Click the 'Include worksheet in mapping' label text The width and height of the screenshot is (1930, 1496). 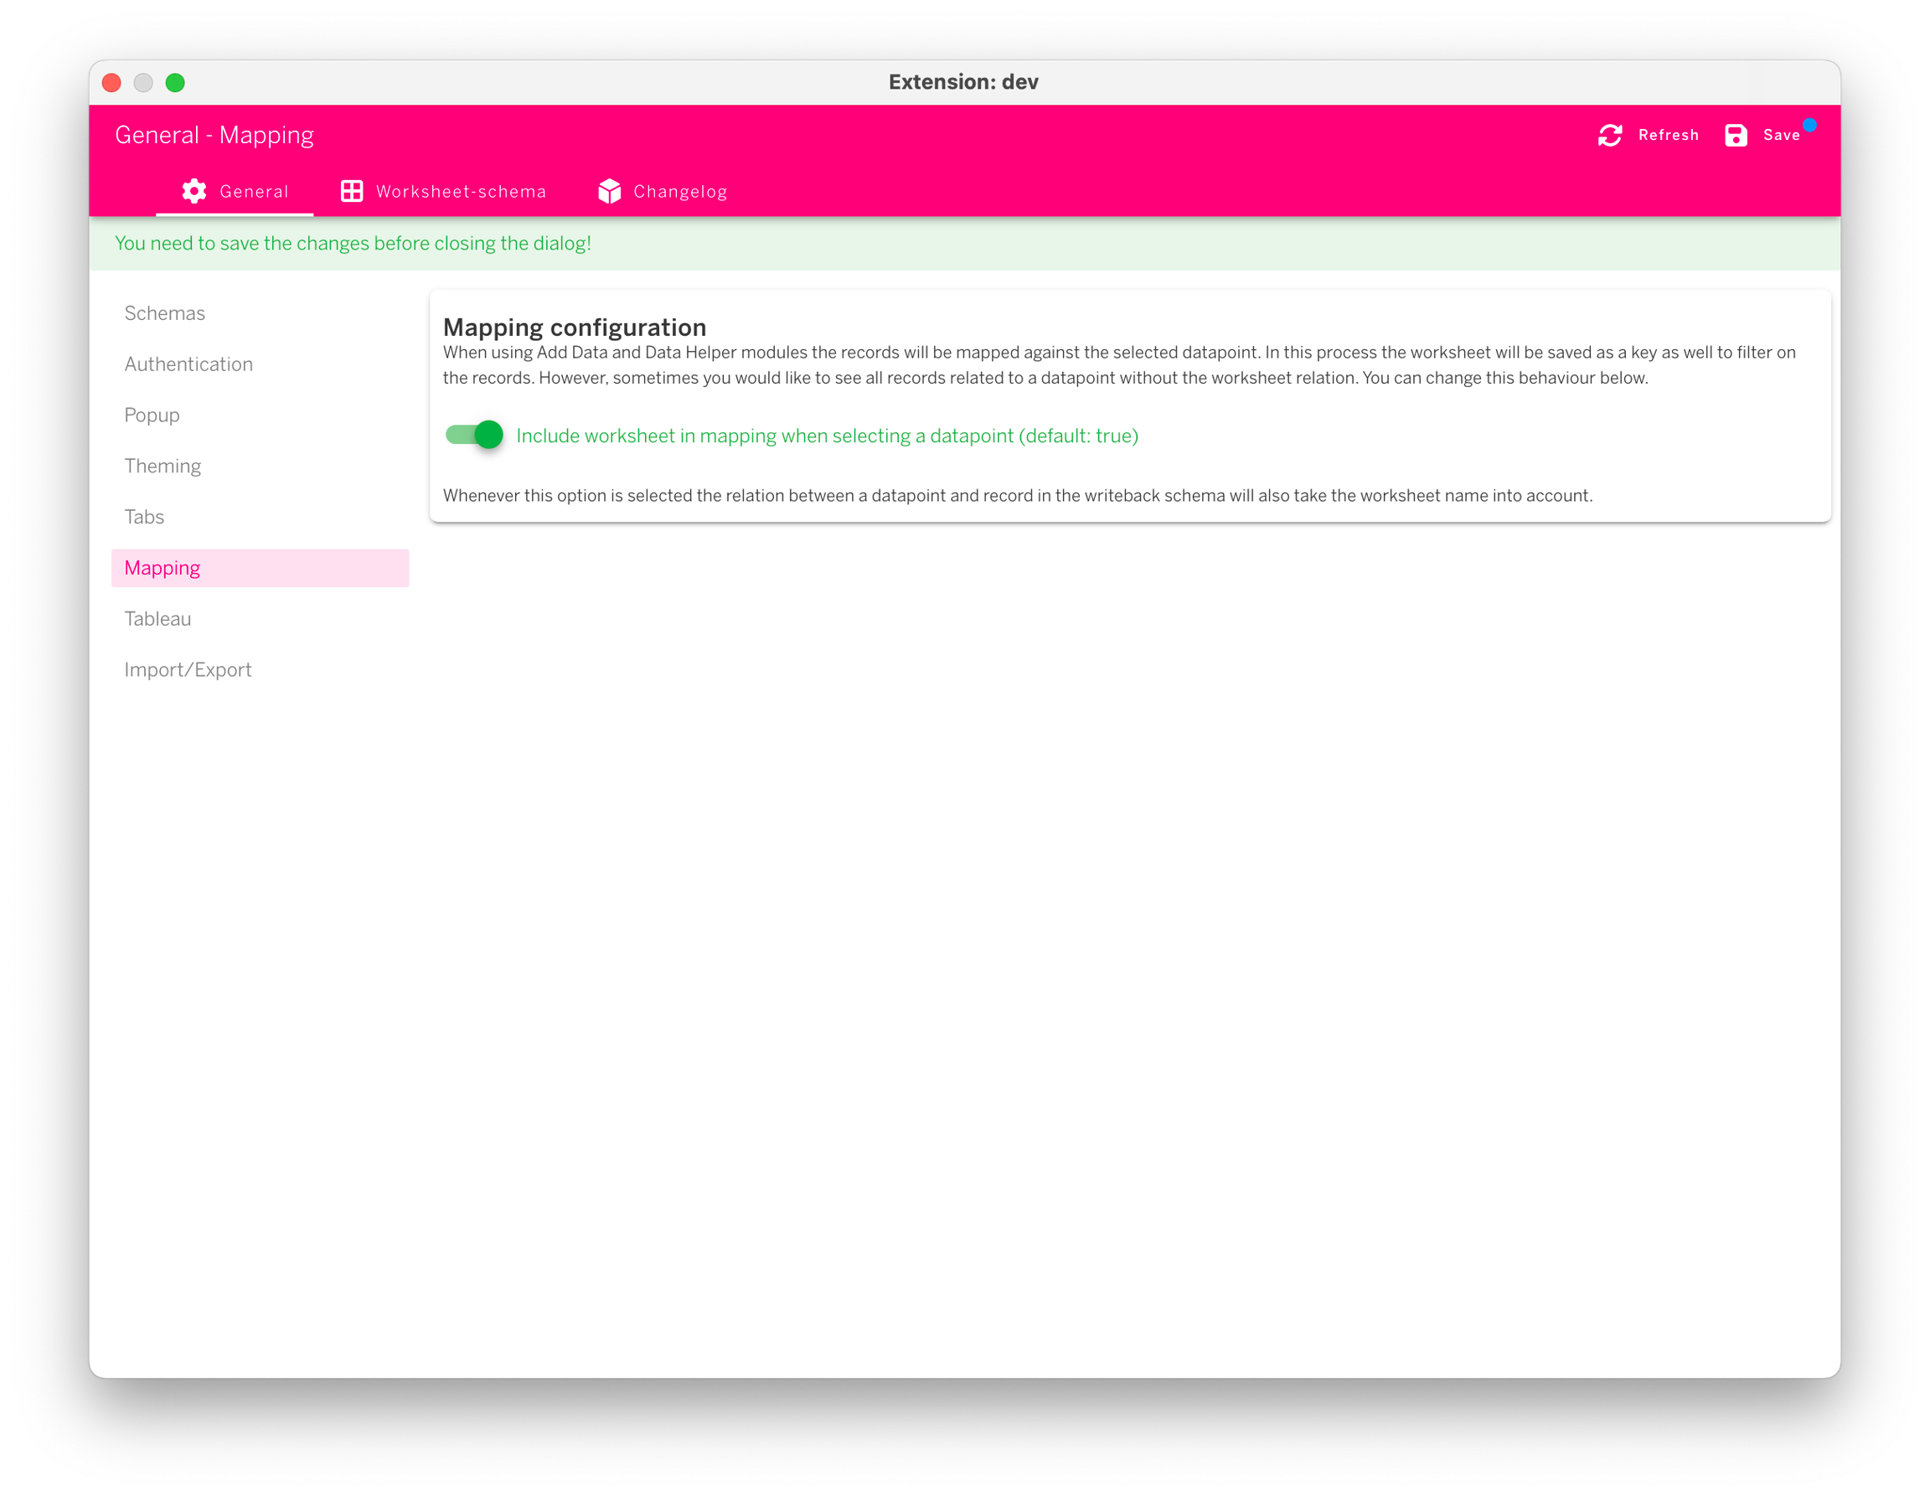click(826, 436)
